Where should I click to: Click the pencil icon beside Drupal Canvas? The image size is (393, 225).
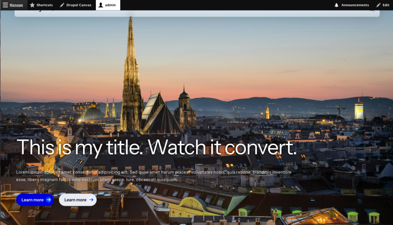pos(62,5)
